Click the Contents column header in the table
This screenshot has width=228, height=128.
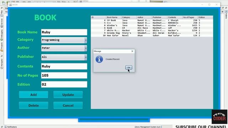tap(175, 17)
